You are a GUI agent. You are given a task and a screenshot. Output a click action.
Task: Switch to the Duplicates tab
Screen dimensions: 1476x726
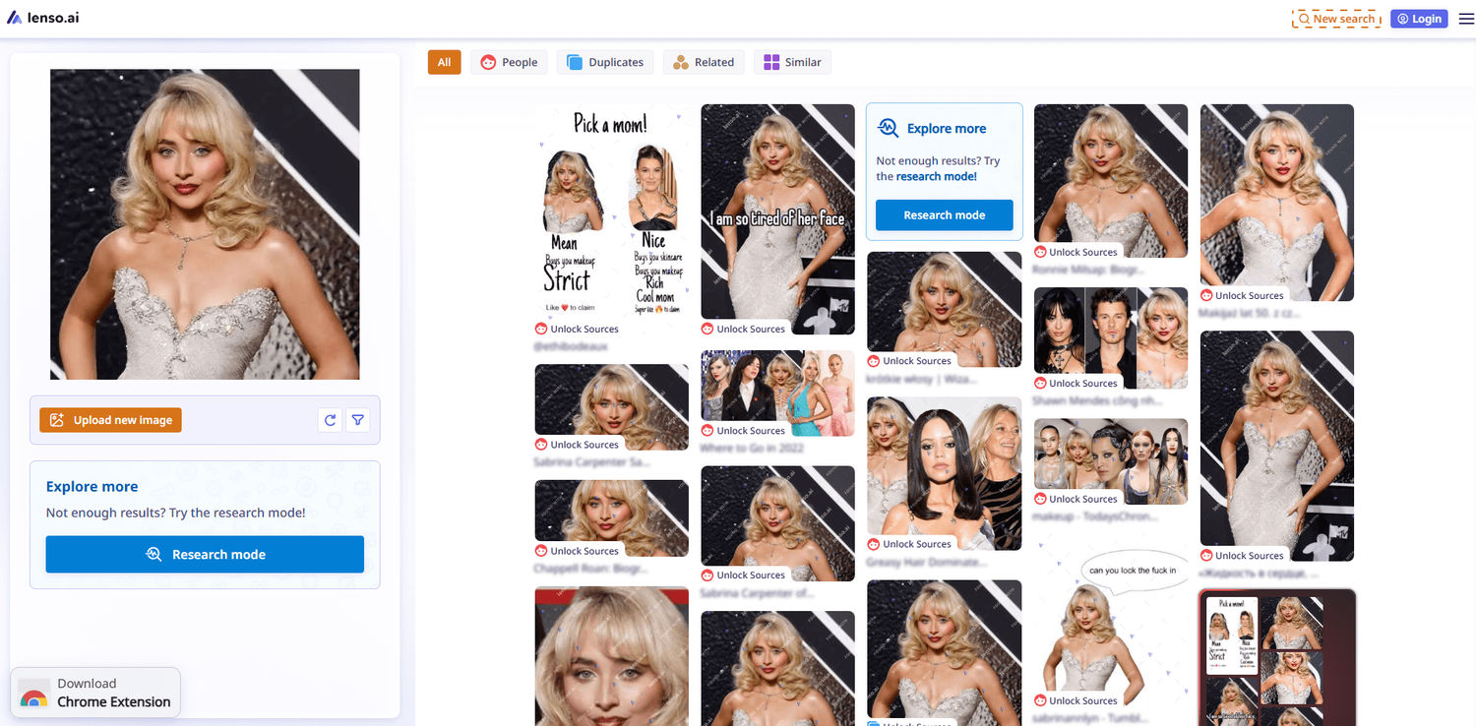click(x=604, y=61)
